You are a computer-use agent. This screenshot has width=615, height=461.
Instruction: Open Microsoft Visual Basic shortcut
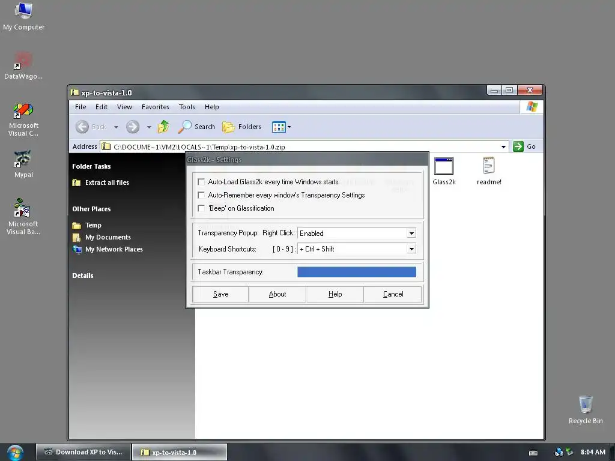pos(23,216)
